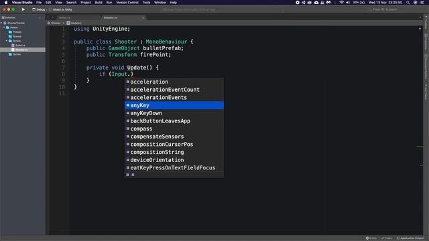Viewport: 429px width, 241px height.
Task: Choose accelerationEvents from the autocomplete list
Action: point(174,98)
